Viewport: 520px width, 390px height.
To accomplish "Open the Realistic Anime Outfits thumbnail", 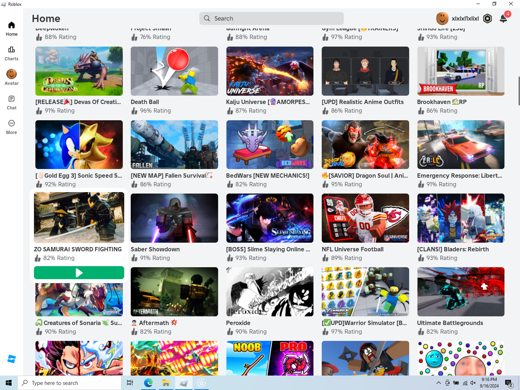I will point(365,71).
